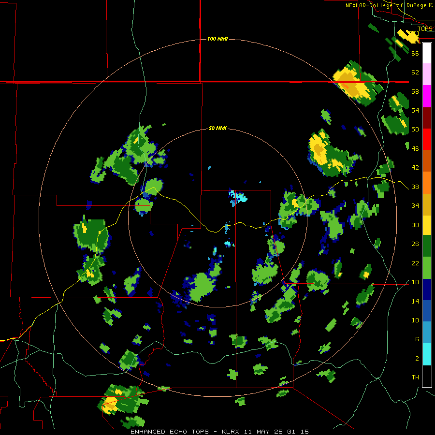The width and height of the screenshot is (435, 435).
Task: Click the TH legend label
Action: 415,377
